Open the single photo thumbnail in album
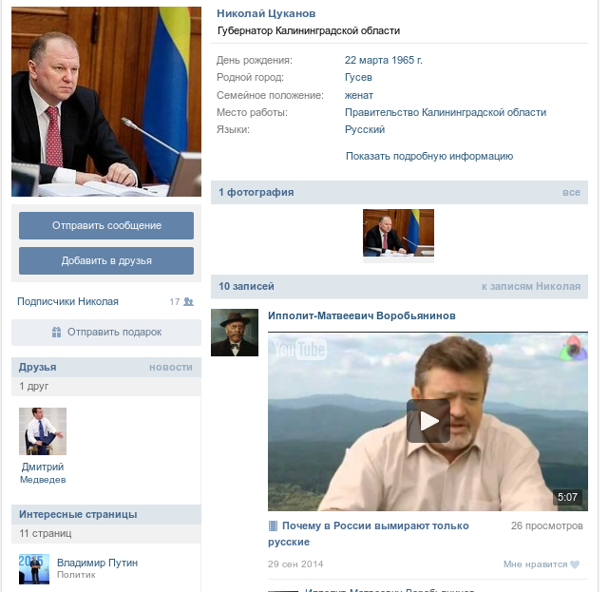This screenshot has width=609, height=592. (x=398, y=233)
